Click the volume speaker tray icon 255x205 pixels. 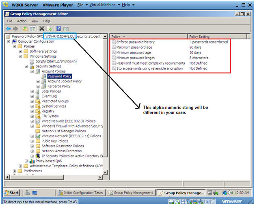230,193
